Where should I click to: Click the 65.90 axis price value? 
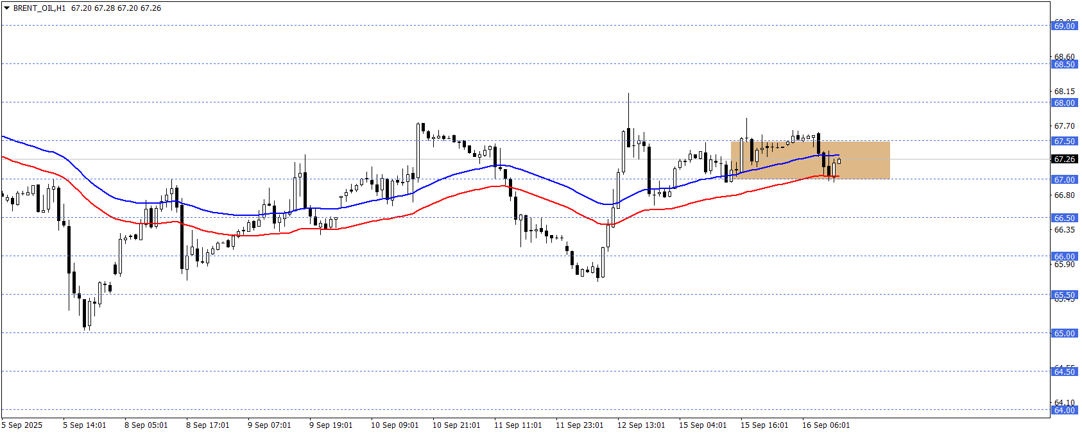(1065, 265)
